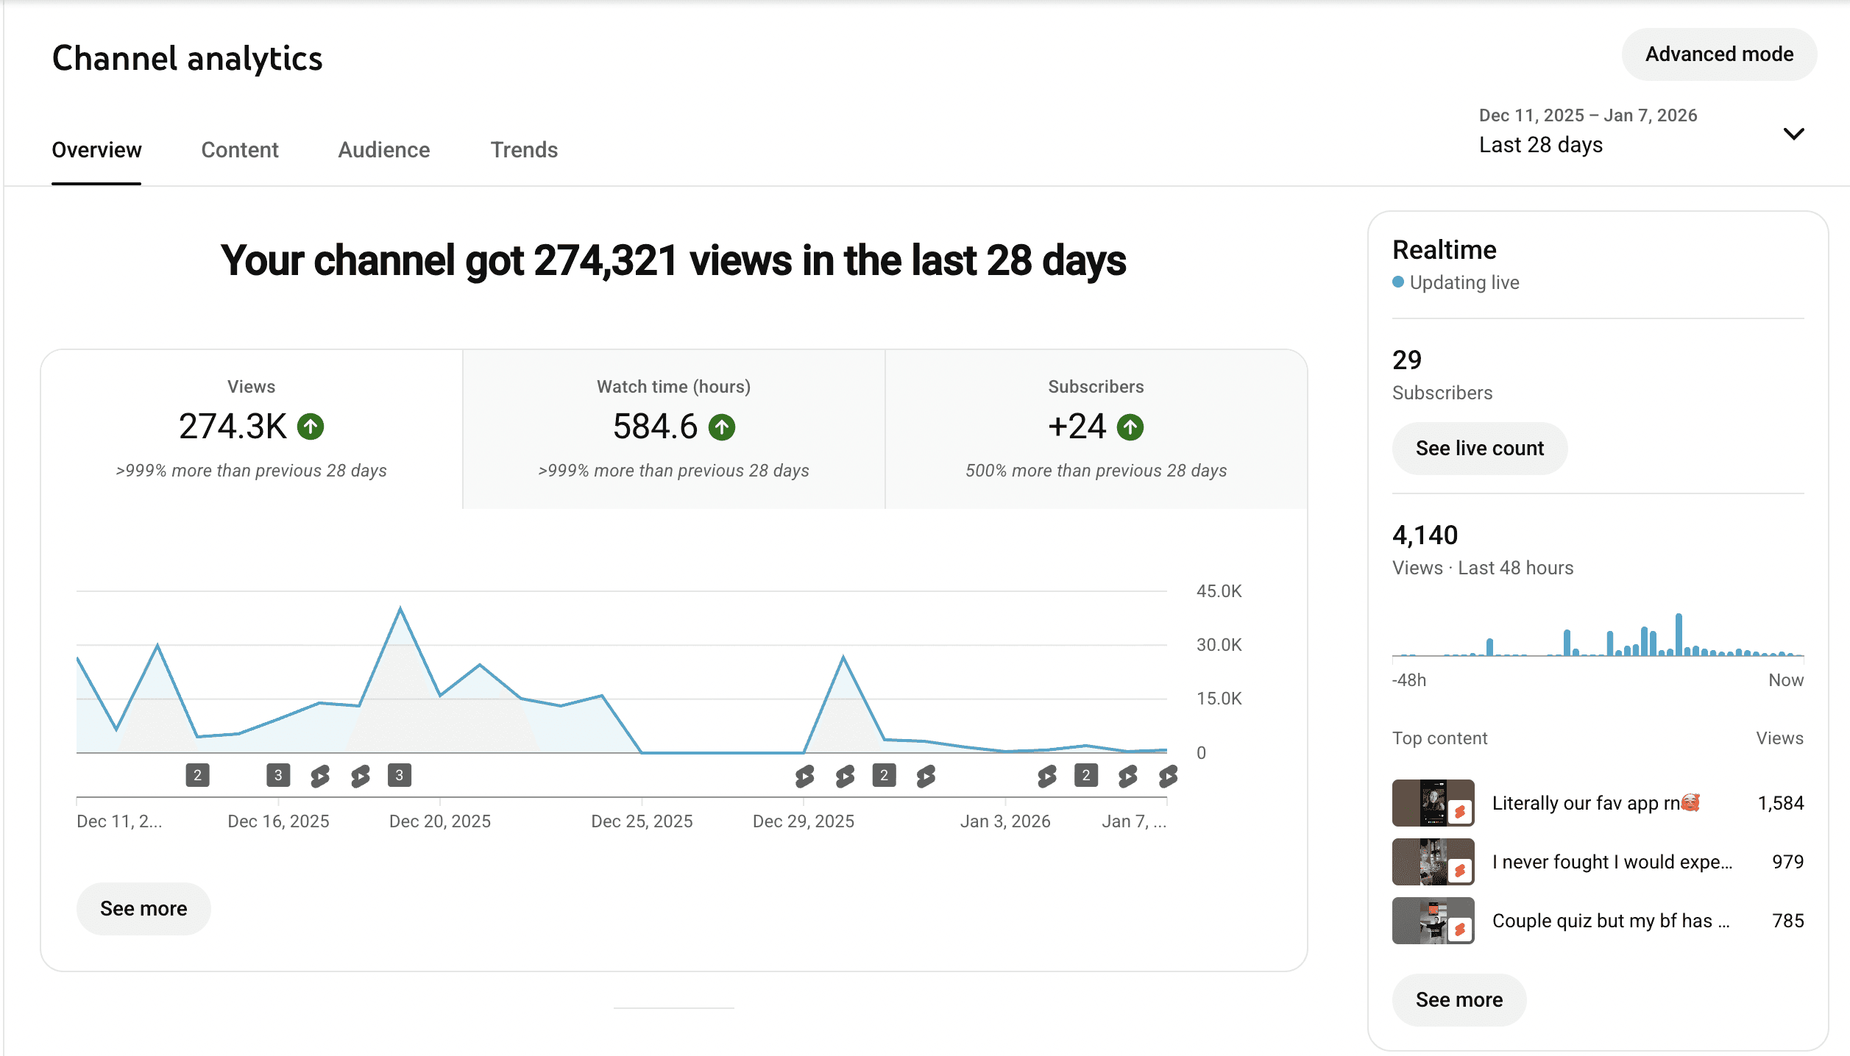The width and height of the screenshot is (1850, 1056).
Task: Click the last Shorts marker icon near Jan 7
Action: (x=1167, y=776)
